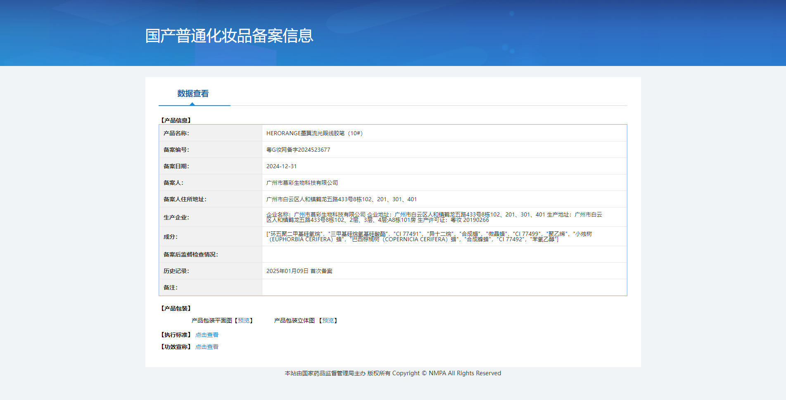Image resolution: width=786 pixels, height=400 pixels.
Task: Open 预览 link for 产品包装平面图
Action: point(244,320)
